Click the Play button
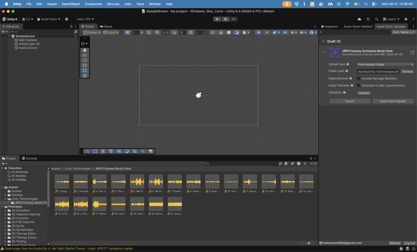 tap(217, 19)
